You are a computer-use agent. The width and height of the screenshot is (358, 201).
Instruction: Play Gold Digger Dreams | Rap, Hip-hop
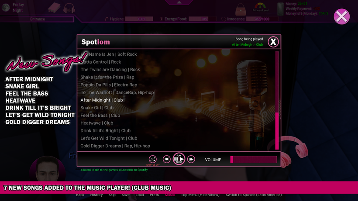click(x=115, y=146)
